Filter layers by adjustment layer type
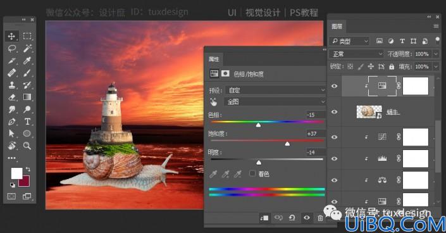Screen dimensions: 446x233 point(391,41)
